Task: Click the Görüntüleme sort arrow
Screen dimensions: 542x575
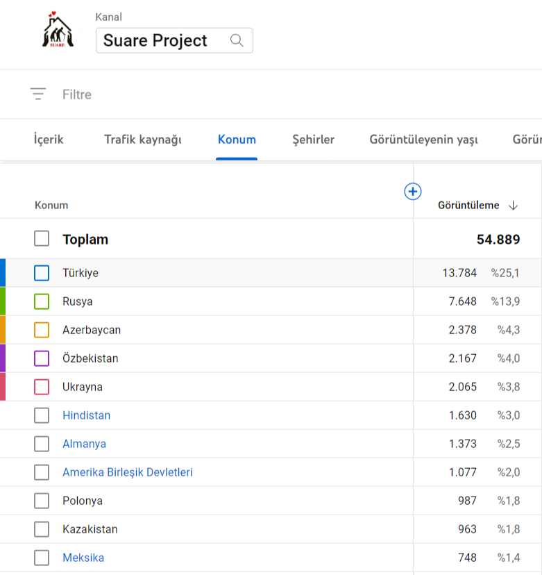Action: (x=513, y=206)
